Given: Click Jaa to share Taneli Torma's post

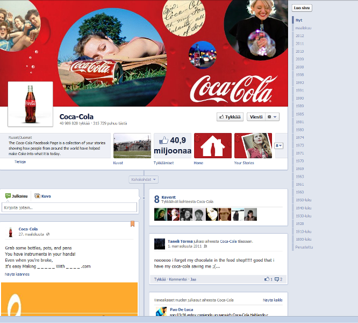Looking at the screenshot, I should click(193, 279).
